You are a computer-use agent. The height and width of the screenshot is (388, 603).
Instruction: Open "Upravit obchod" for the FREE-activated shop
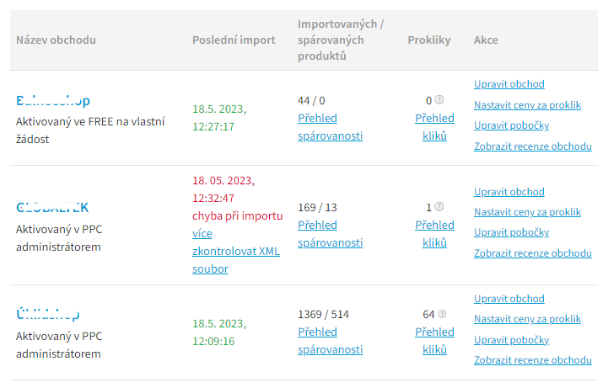point(509,84)
